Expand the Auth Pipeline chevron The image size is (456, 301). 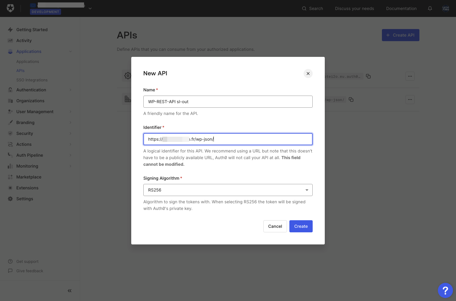[x=70, y=155]
